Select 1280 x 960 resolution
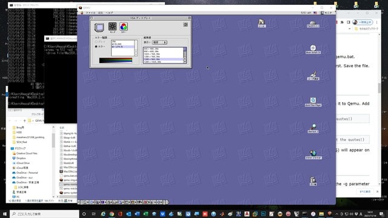Image resolution: width=388 pixels, height=218 pixels. [163, 59]
